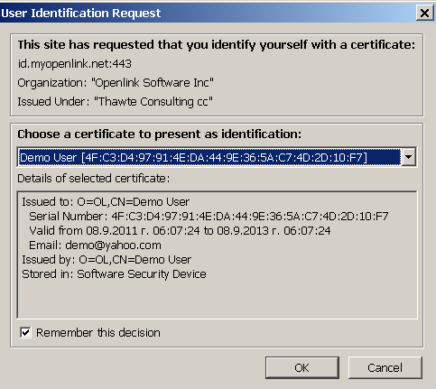Image resolution: width=436 pixels, height=389 pixels.
Task: Click the site has requested heading text
Action: point(217,45)
